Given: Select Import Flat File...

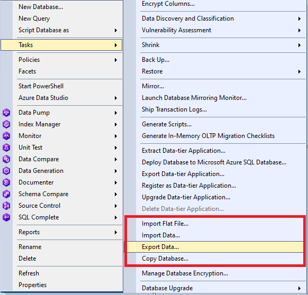Looking at the screenshot, I should tap(165, 224).
